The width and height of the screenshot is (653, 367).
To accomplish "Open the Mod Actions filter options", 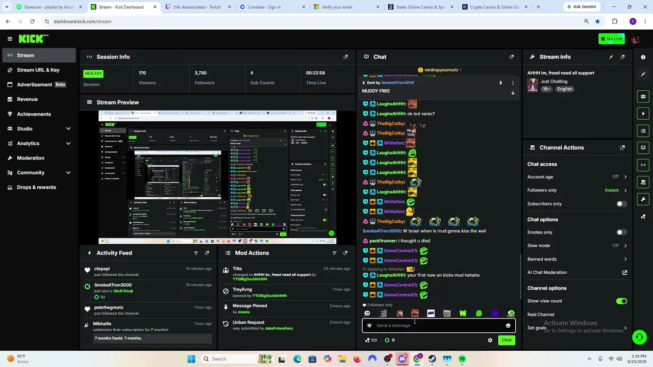I will (335, 253).
